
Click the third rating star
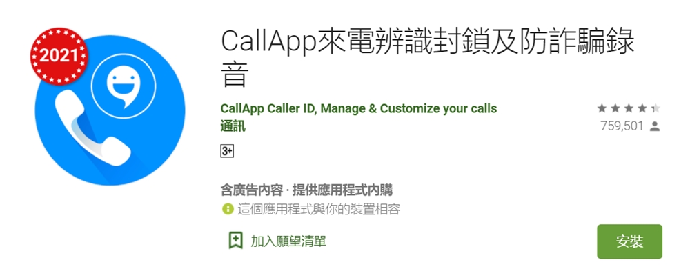[629, 108]
